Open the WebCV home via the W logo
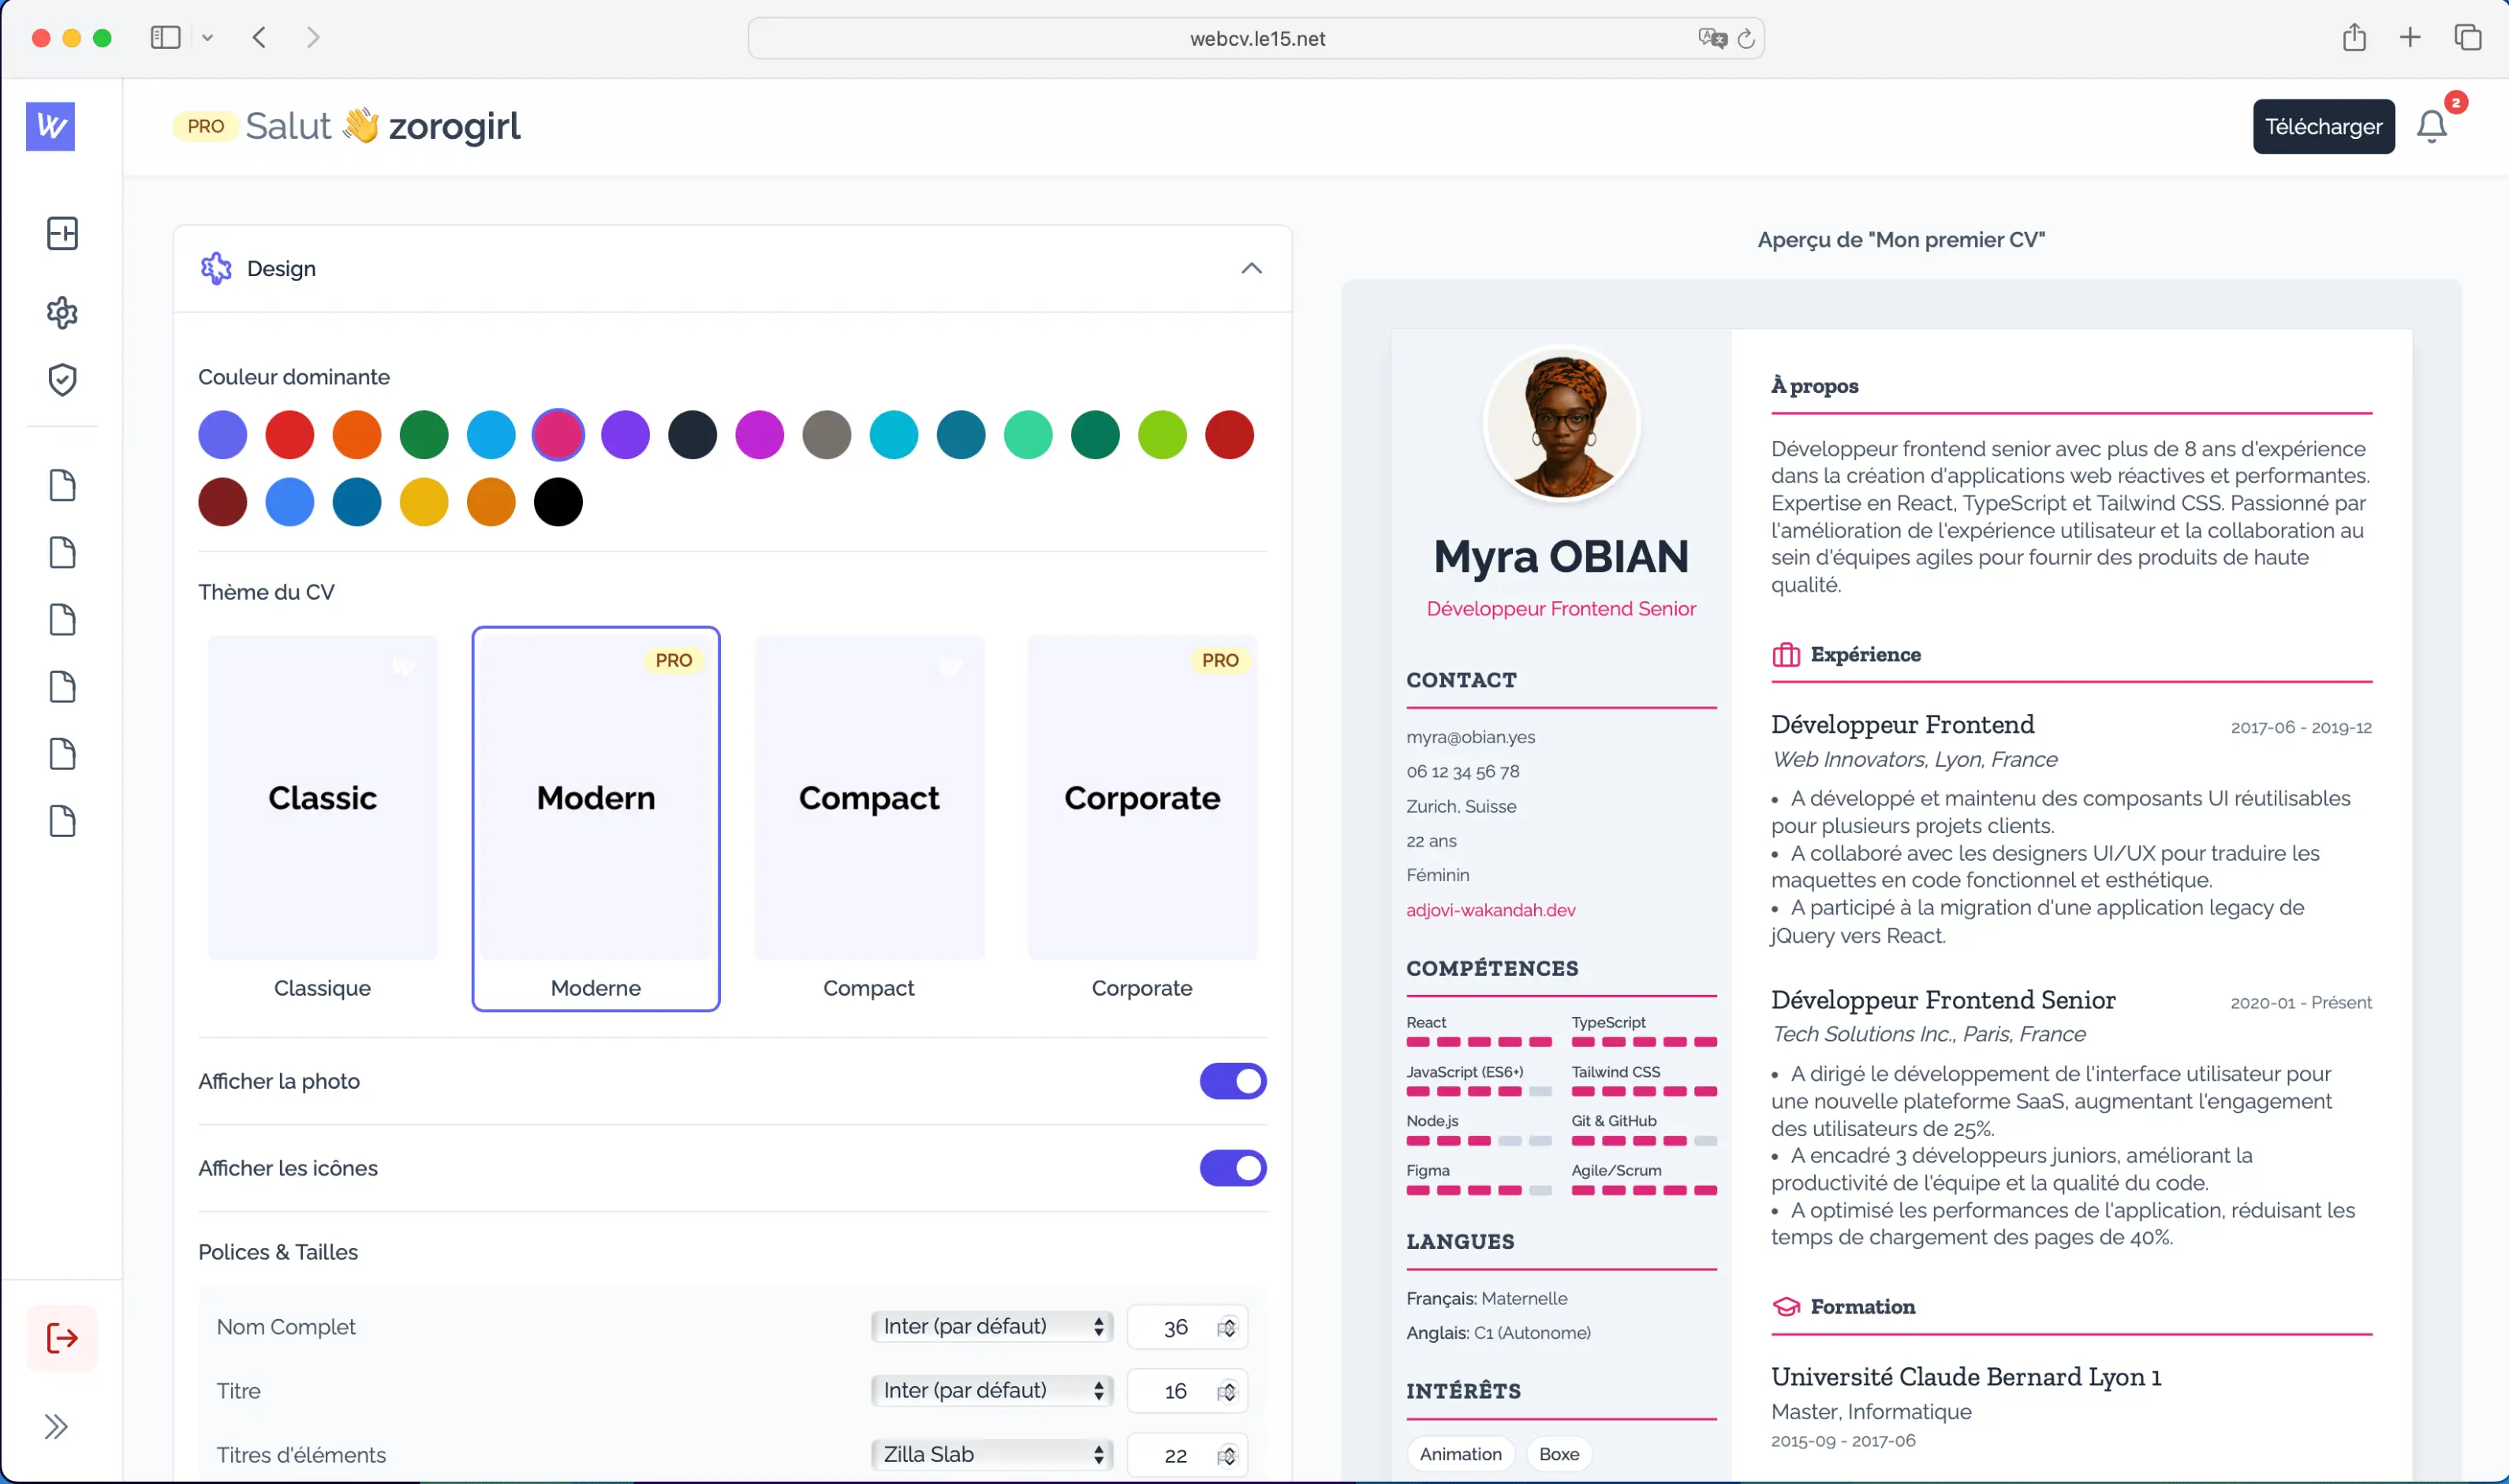The width and height of the screenshot is (2509, 1484). [x=49, y=126]
